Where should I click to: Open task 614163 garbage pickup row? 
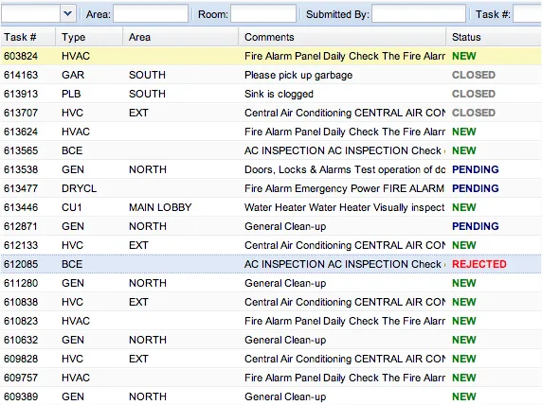click(271, 75)
